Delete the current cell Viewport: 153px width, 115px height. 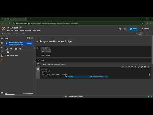[145, 67]
